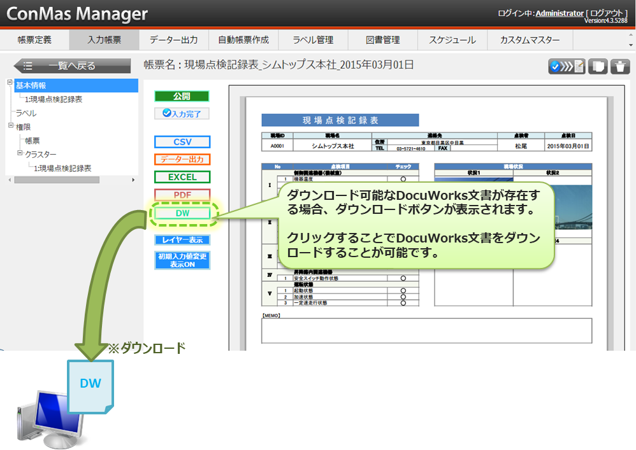Switch to the スケジュール tab
Viewport: 636px width, 450px height.
(452, 40)
